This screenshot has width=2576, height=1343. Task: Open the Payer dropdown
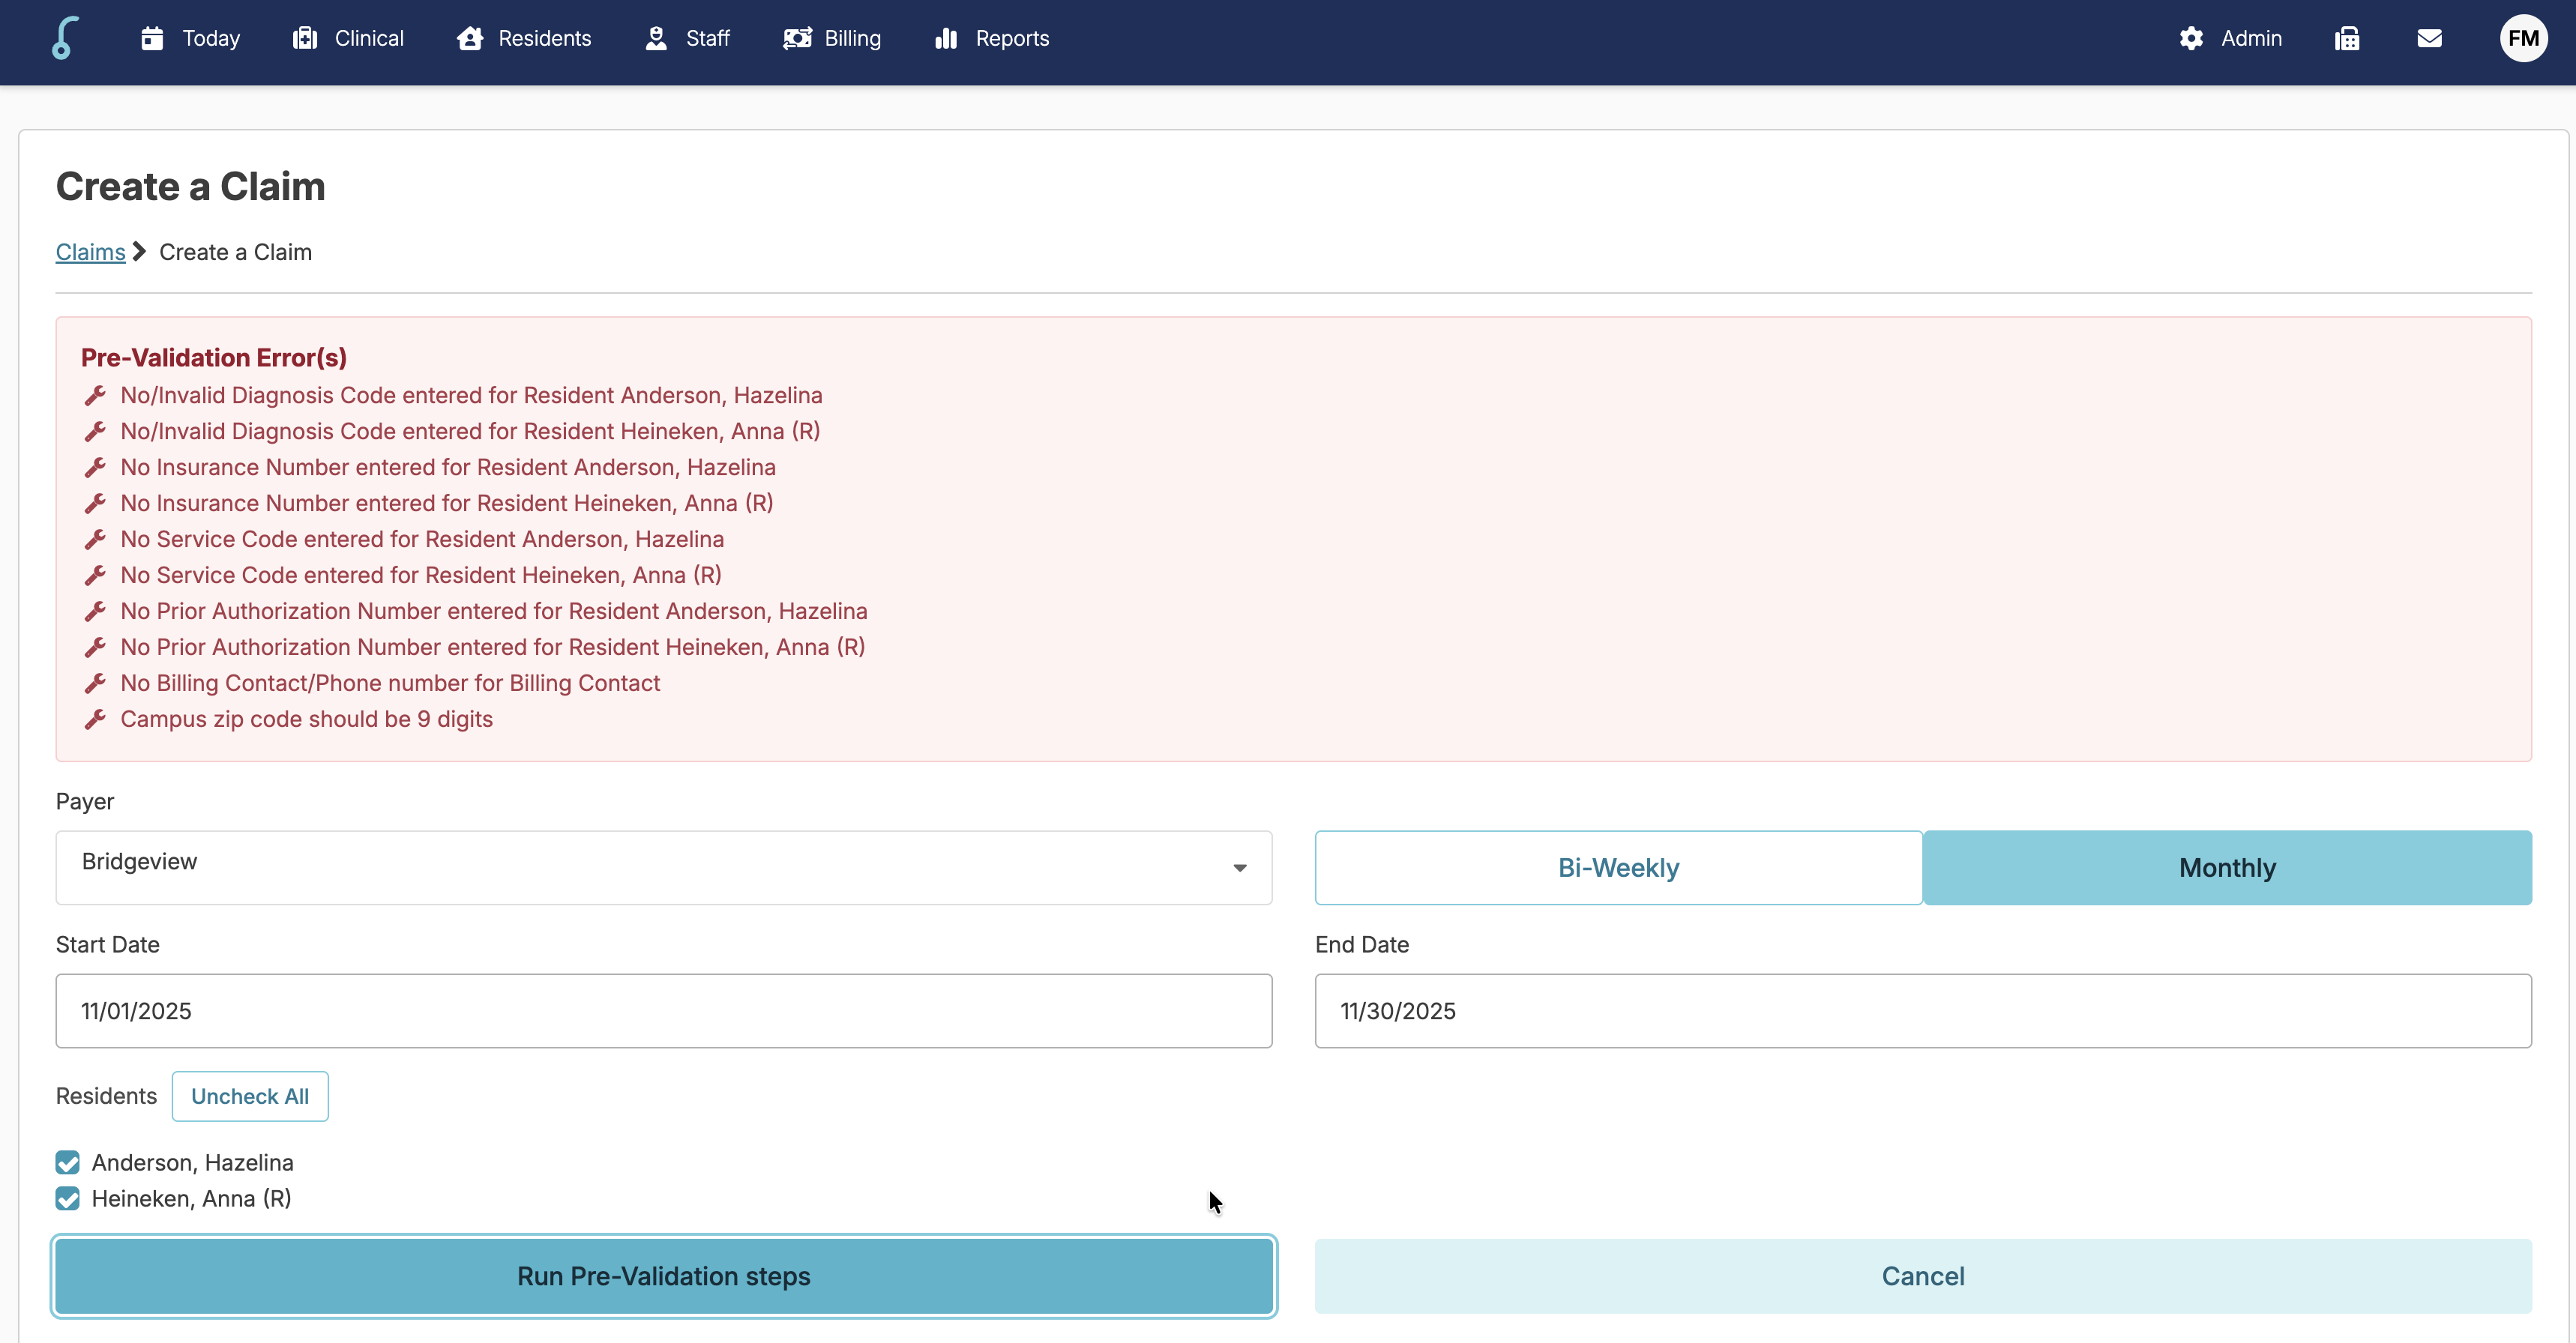coord(663,867)
